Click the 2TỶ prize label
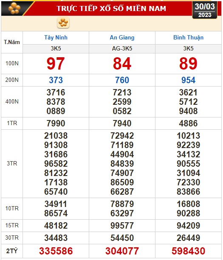 12,251
